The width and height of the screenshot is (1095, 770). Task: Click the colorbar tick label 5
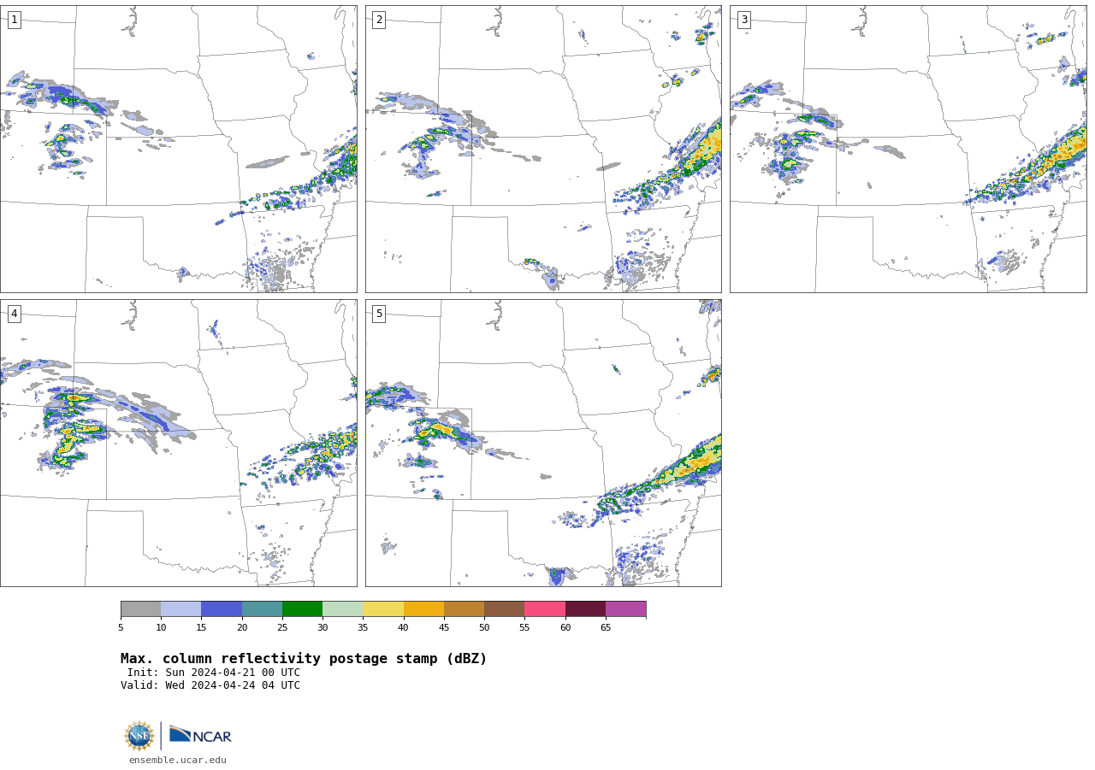point(121,627)
